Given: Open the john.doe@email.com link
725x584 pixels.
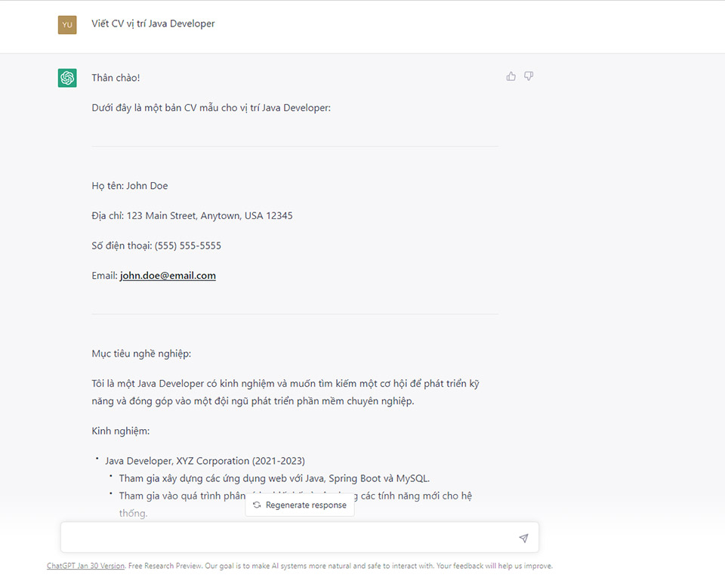Looking at the screenshot, I should click(168, 276).
